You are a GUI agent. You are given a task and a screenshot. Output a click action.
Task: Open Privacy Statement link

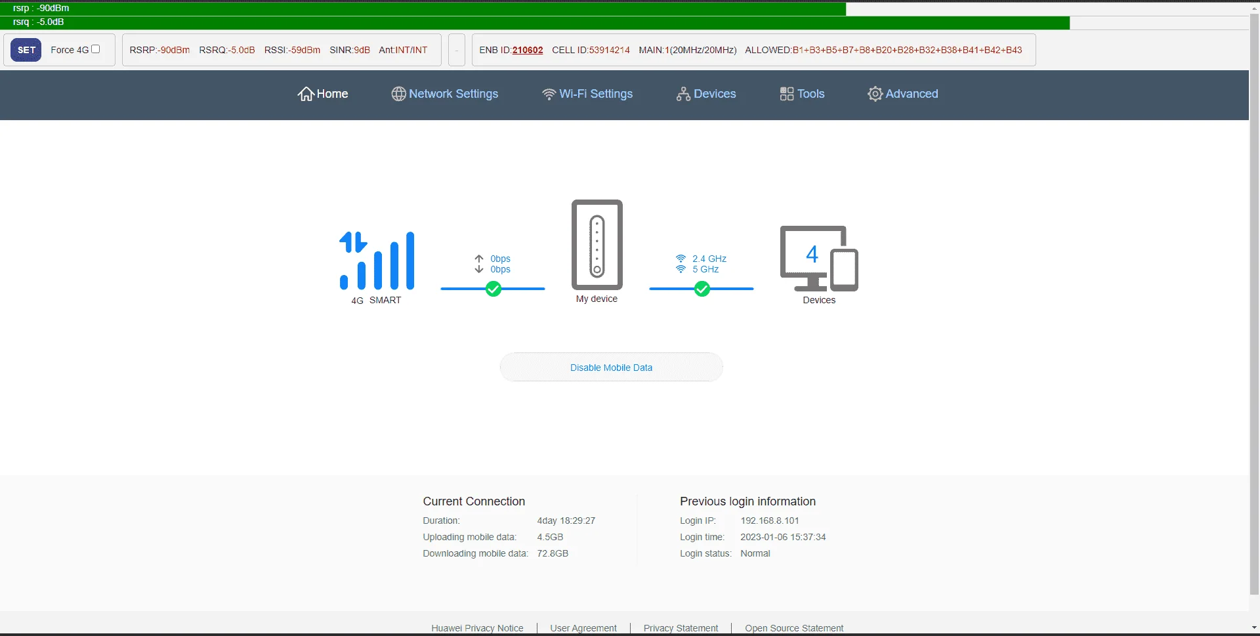(x=681, y=628)
